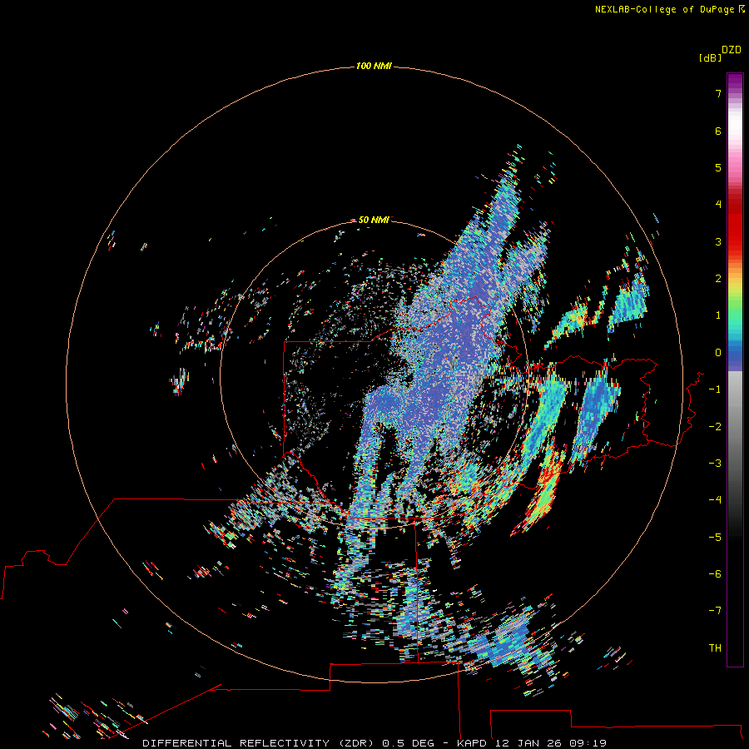The height and width of the screenshot is (749, 749).
Task: Click the -1 value on color scale
Action: (x=715, y=389)
